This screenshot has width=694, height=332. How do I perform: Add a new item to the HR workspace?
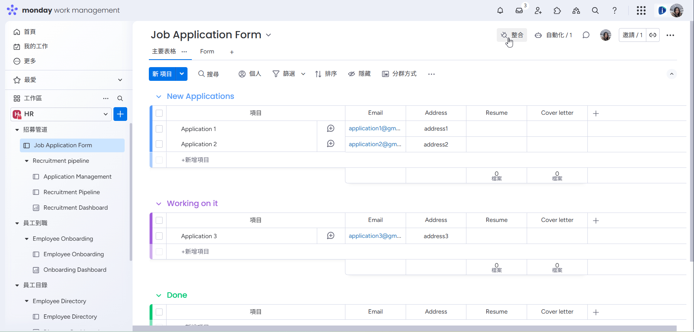coord(120,114)
